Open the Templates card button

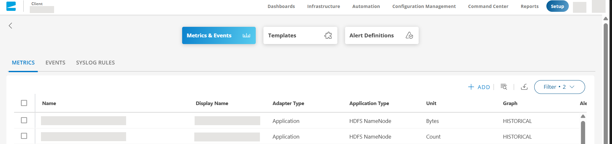click(300, 35)
